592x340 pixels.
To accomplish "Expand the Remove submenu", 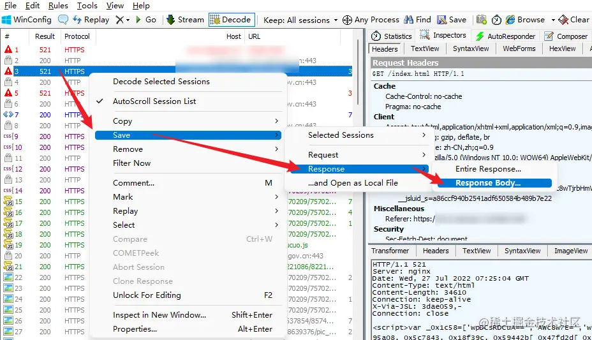I will coord(188,149).
